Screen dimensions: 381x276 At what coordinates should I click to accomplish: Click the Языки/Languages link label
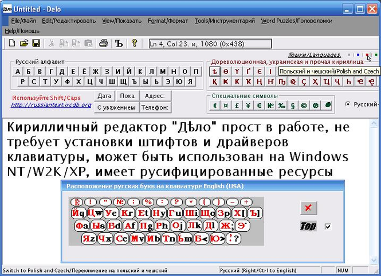click(x=315, y=55)
